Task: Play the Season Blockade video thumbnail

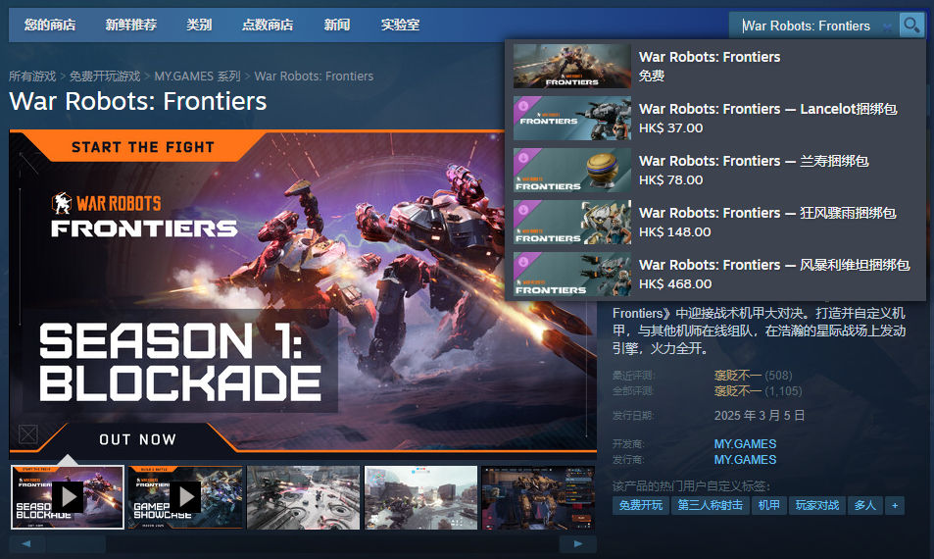Action: point(68,497)
